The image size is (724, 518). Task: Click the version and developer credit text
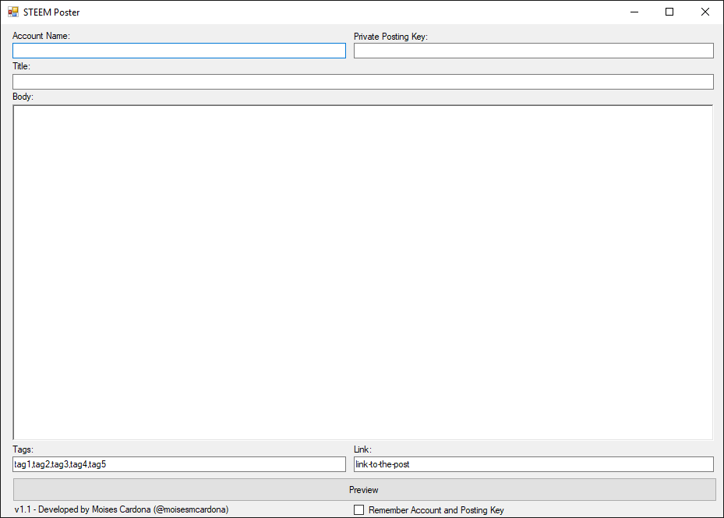pos(122,509)
